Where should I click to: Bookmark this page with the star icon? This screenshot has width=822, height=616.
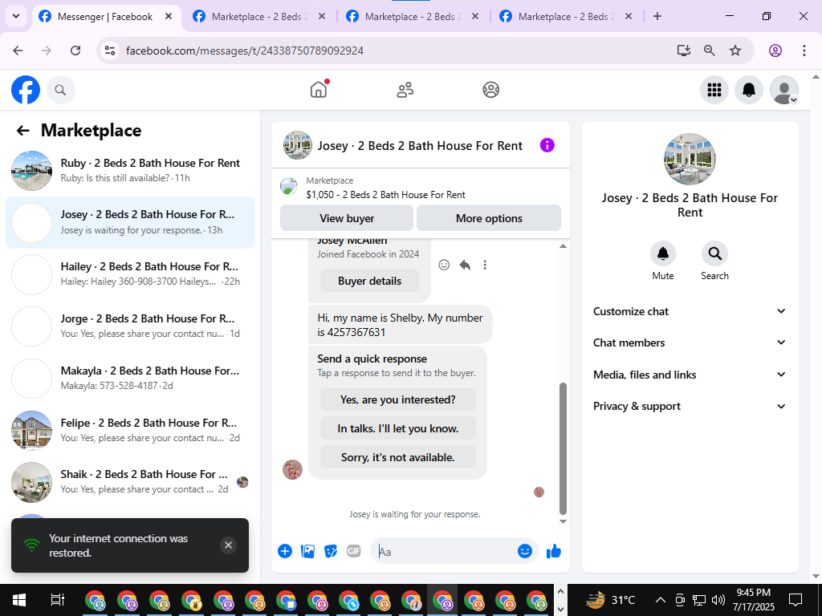coord(735,51)
